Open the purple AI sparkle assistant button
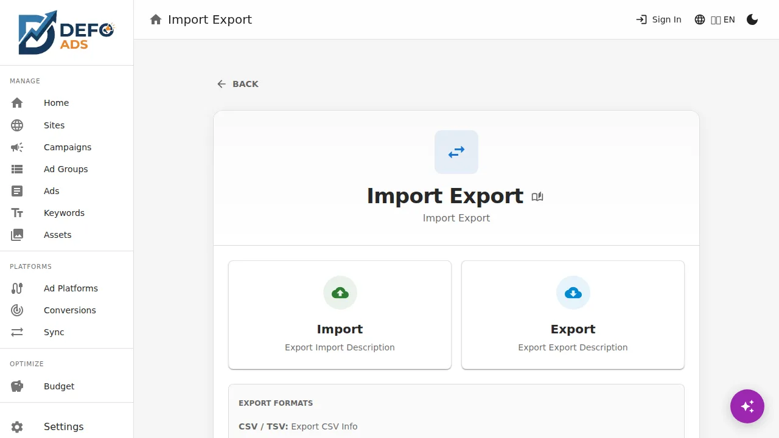Image resolution: width=779 pixels, height=438 pixels. click(747, 406)
